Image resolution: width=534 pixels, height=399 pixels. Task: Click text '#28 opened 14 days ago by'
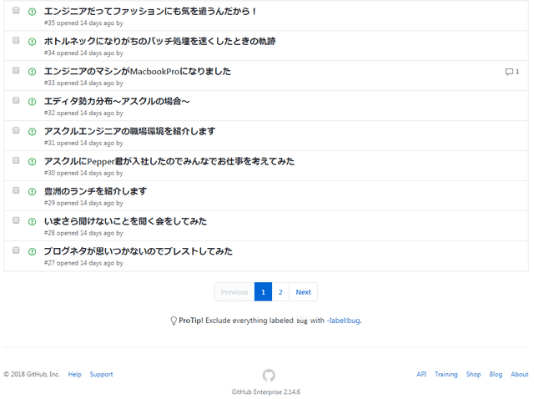(83, 233)
